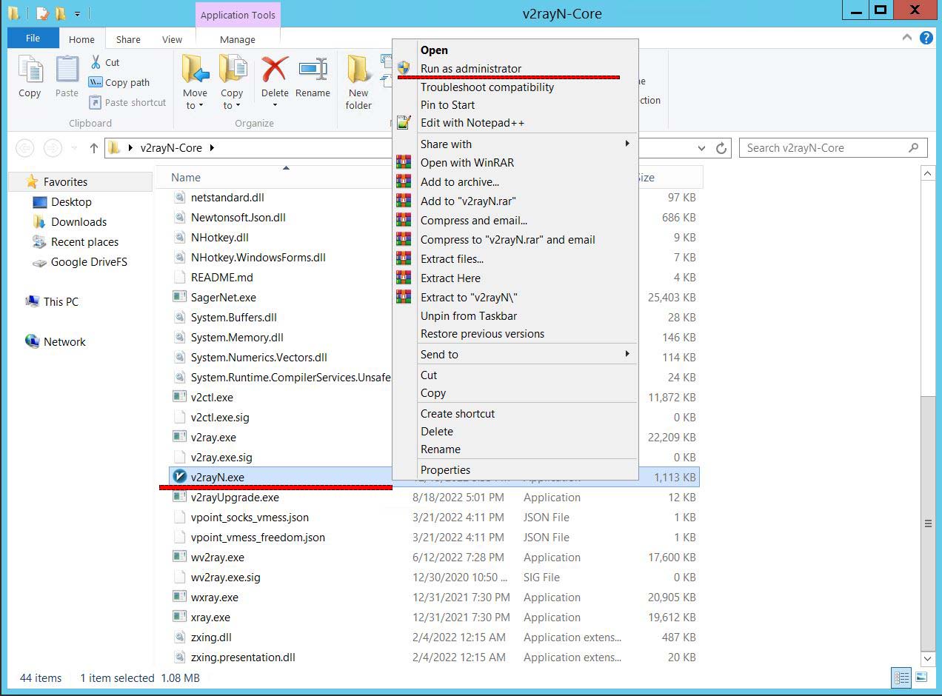Select v2rayUpgrade.exe file
Screen dimensions: 942x696
[x=235, y=497]
